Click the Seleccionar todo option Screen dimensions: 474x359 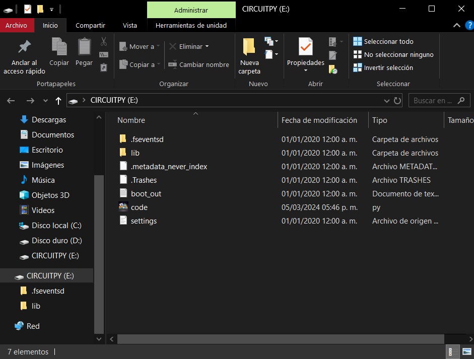[x=383, y=41]
